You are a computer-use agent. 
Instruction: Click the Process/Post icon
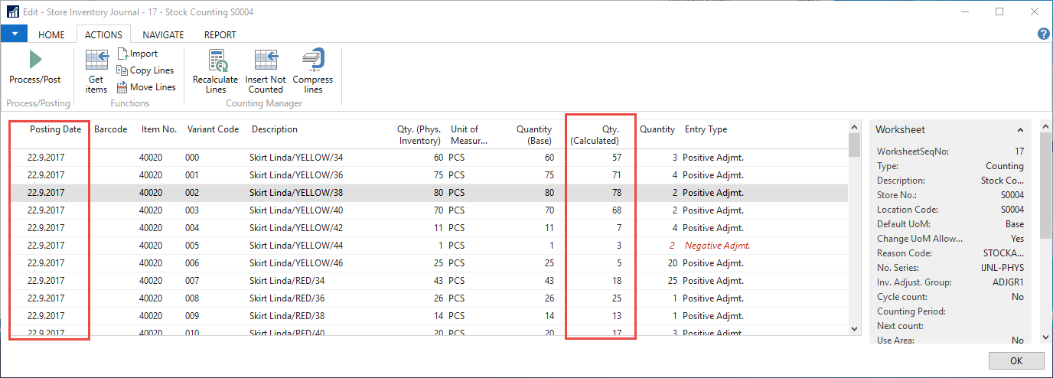click(35, 60)
